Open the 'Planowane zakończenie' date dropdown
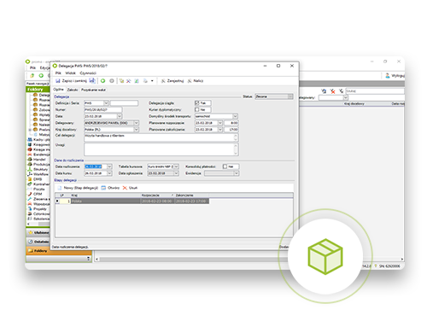This screenshot has height=327, width=427. coord(220,130)
